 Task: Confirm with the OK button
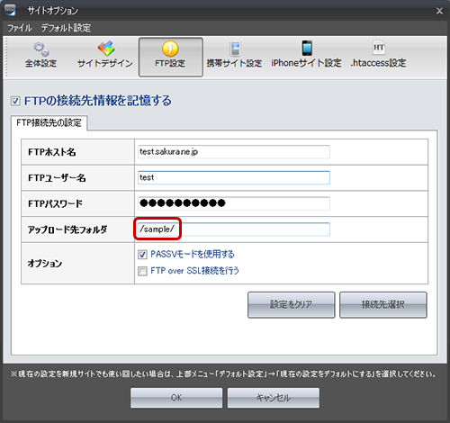coord(176,398)
